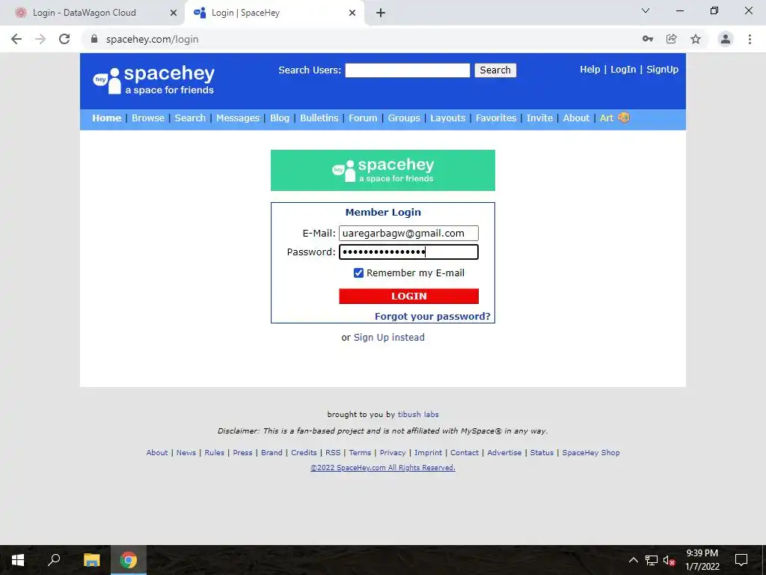Click the Art palette emoji icon
The image size is (766, 575).
pyautogui.click(x=623, y=118)
